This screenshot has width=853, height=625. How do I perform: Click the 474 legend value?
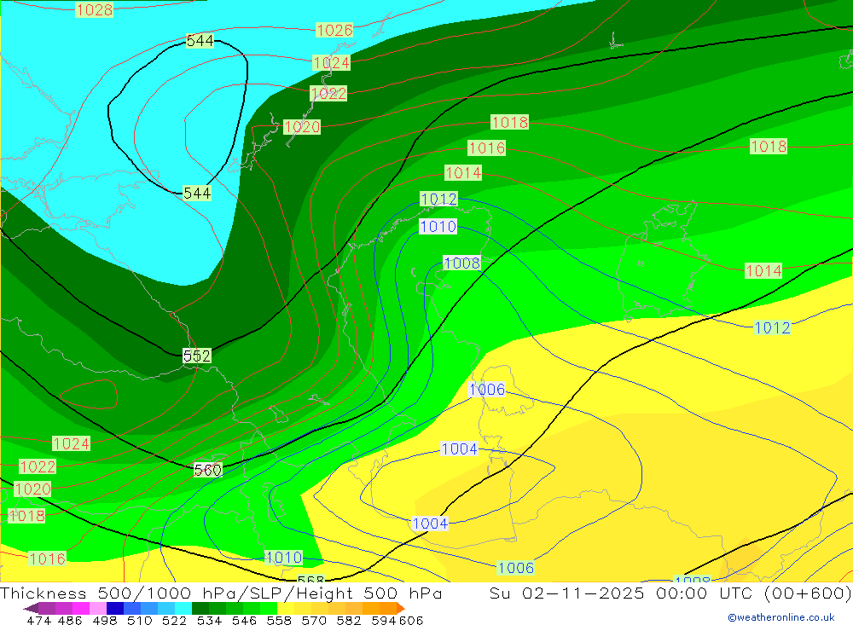point(38,620)
